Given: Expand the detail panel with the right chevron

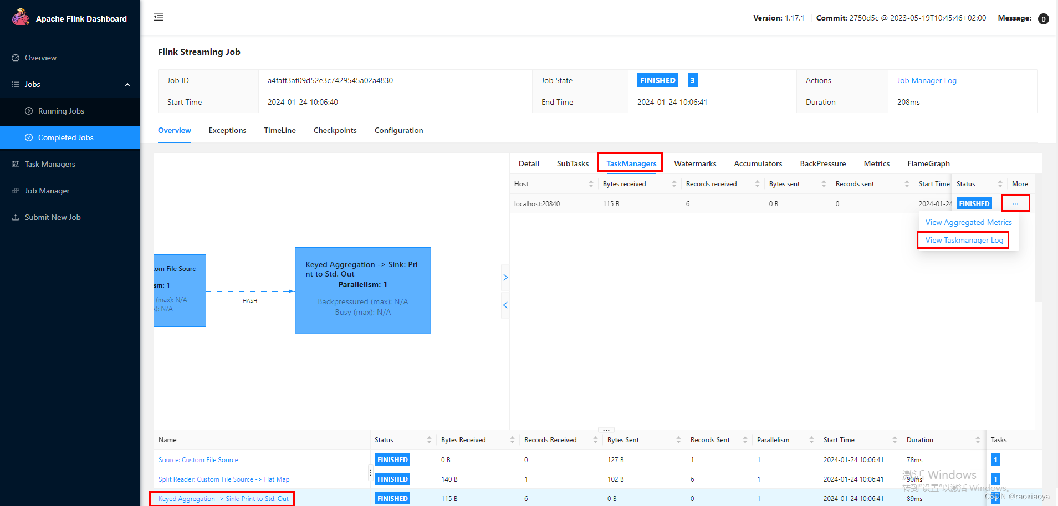Looking at the screenshot, I should point(505,277).
